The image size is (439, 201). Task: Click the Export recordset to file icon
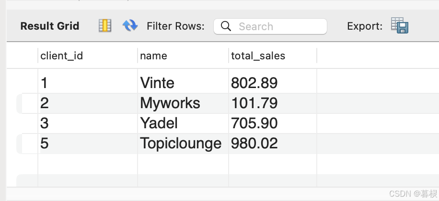399,25
